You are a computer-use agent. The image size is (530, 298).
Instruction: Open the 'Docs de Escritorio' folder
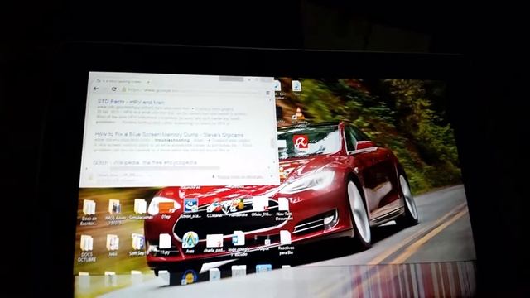(x=89, y=212)
